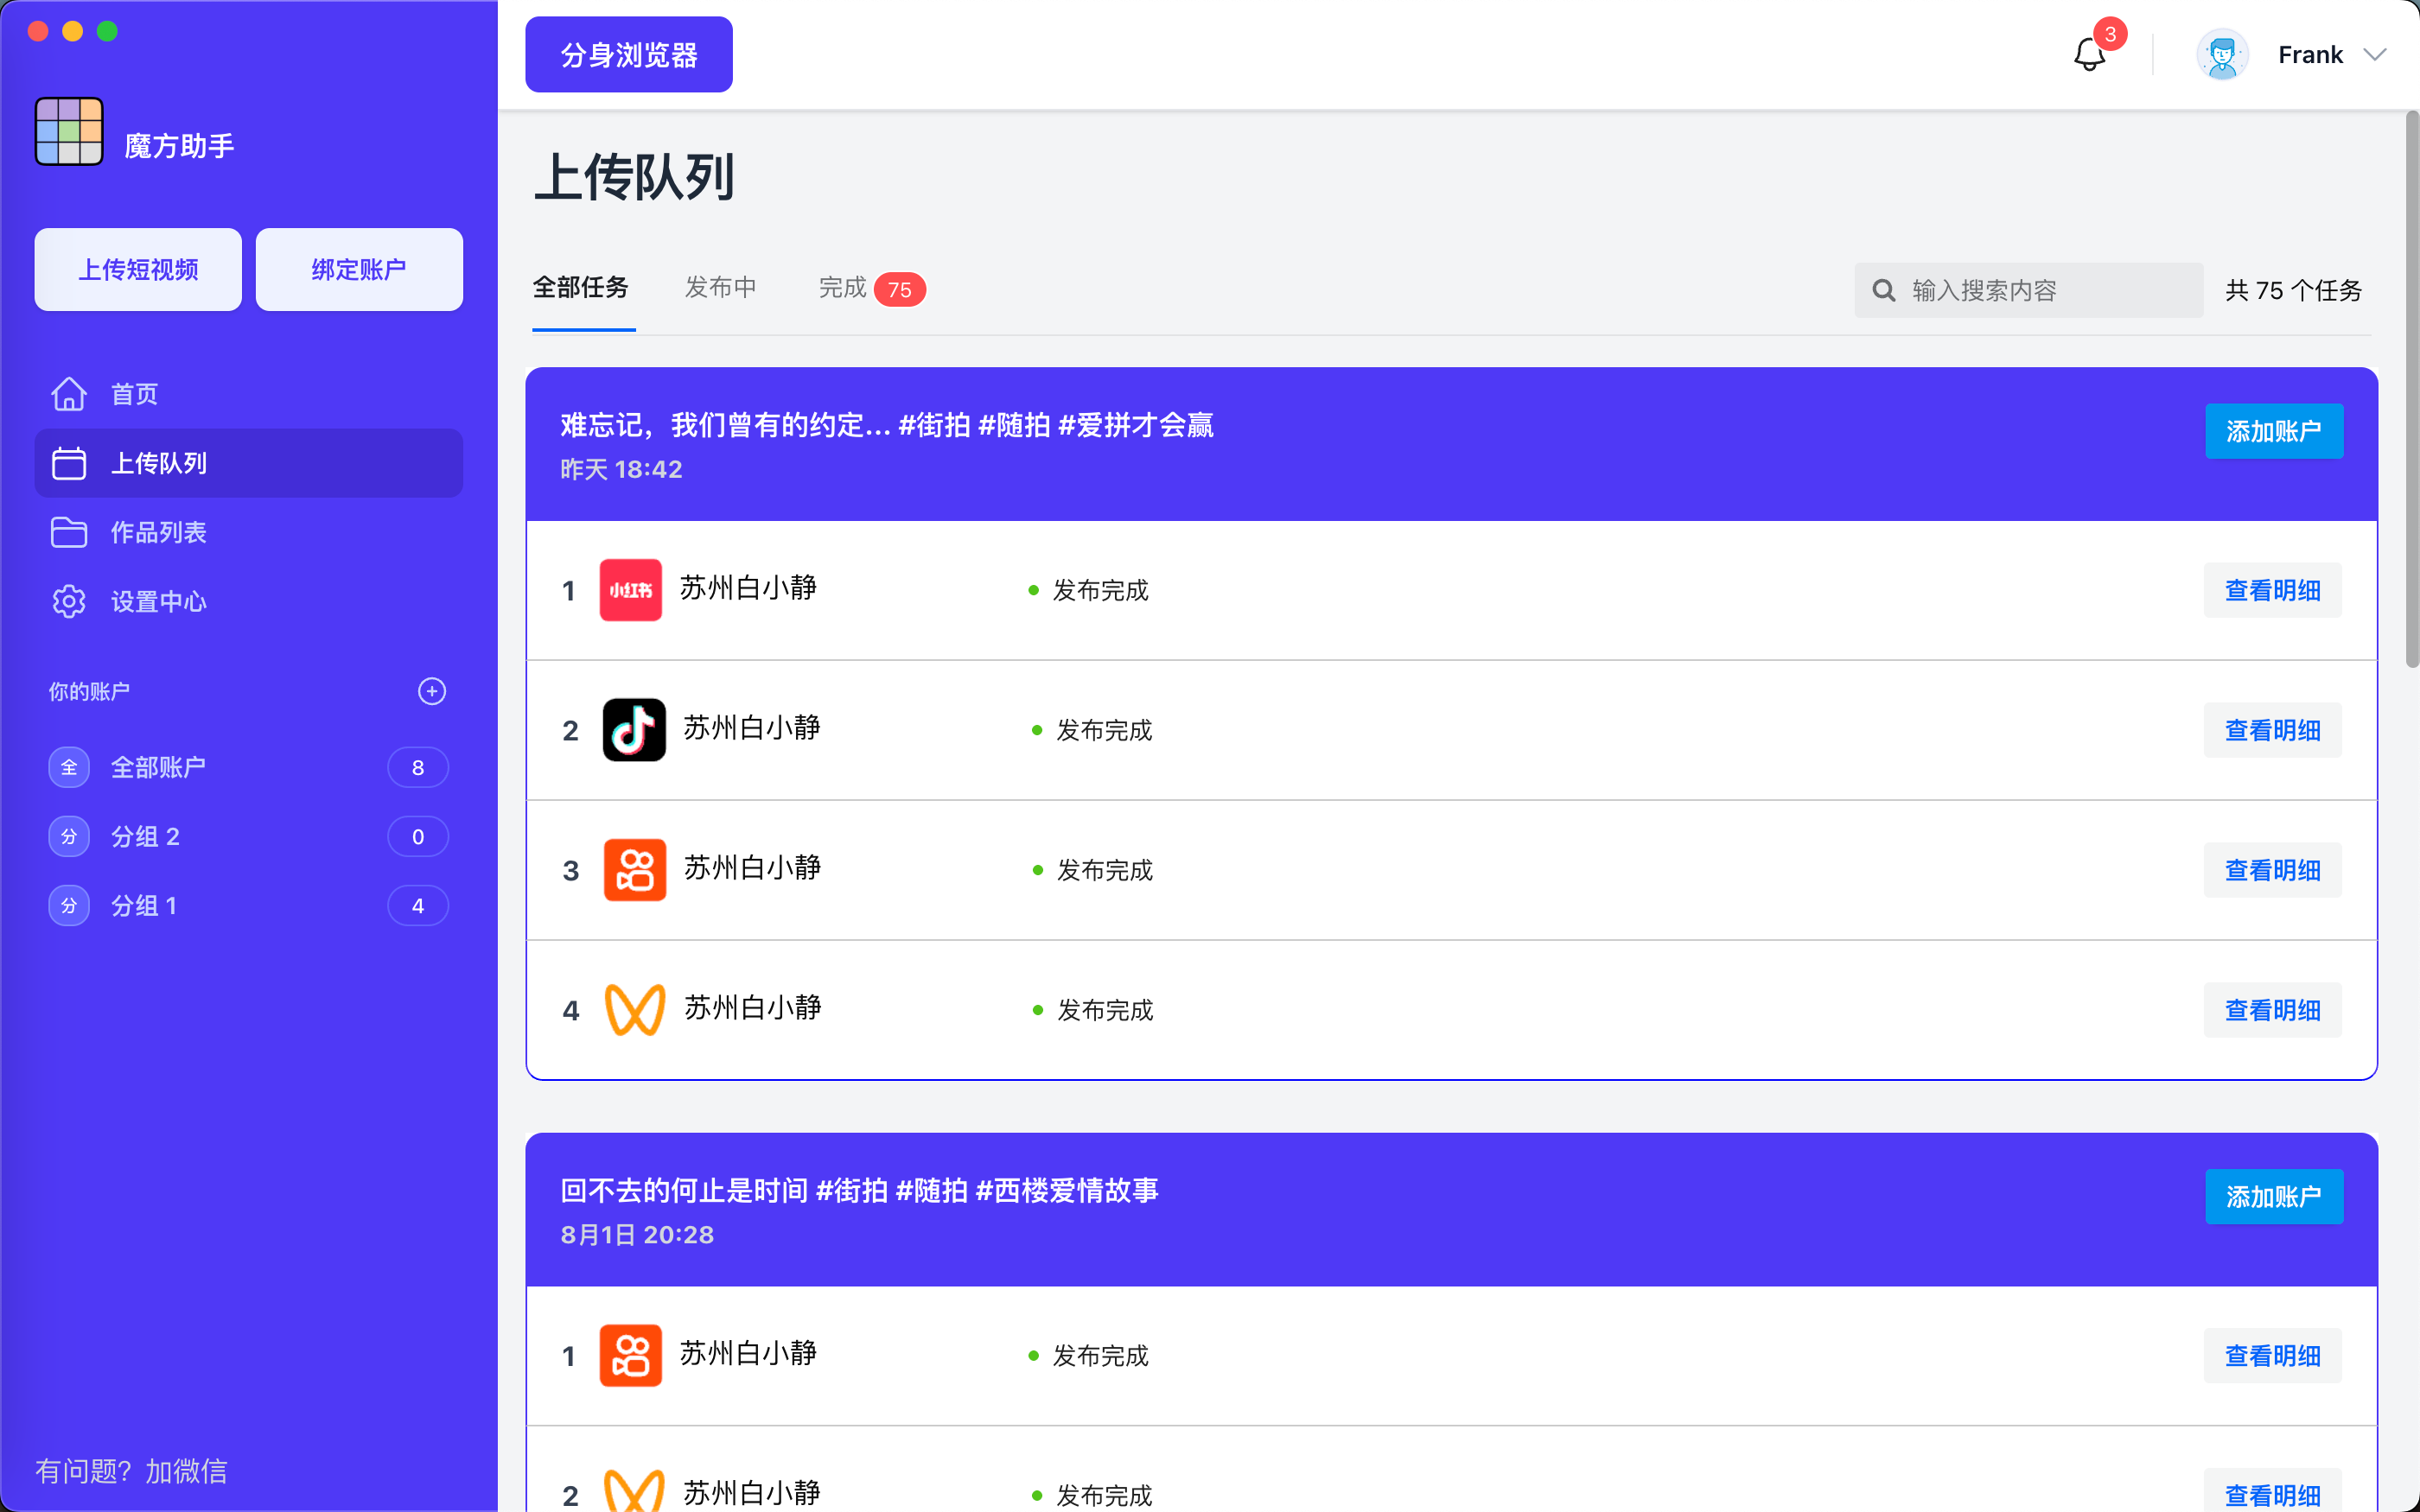Open 作品列表 from the sidebar
Image resolution: width=2420 pixels, height=1512 pixels.
158,532
